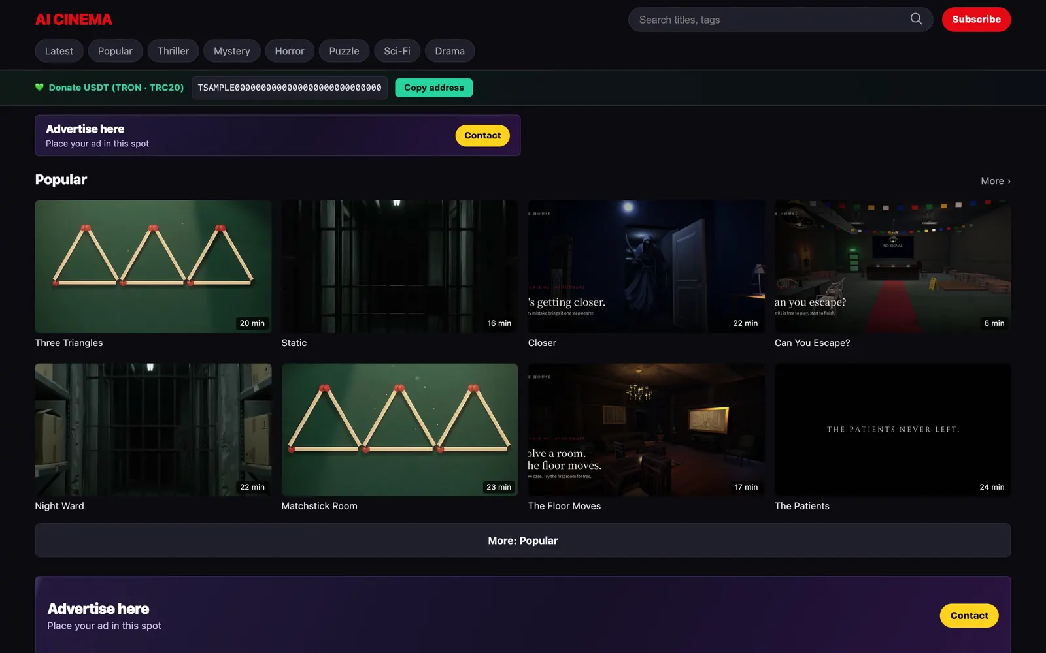
Task: Click the Can You Escape? title text
Action: click(x=812, y=343)
